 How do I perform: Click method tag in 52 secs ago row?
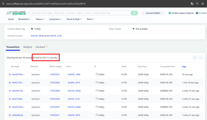click(36, 75)
